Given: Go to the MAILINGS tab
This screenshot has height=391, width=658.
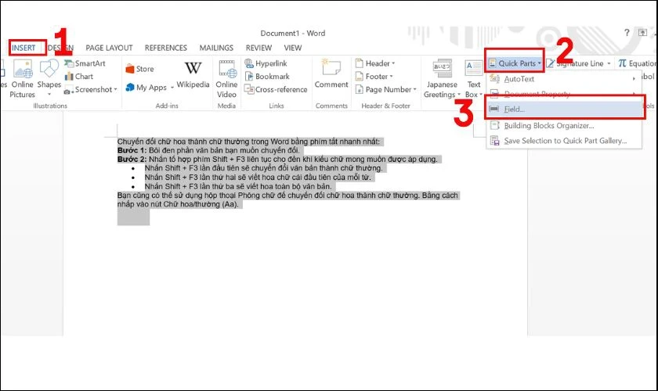Looking at the screenshot, I should [216, 48].
